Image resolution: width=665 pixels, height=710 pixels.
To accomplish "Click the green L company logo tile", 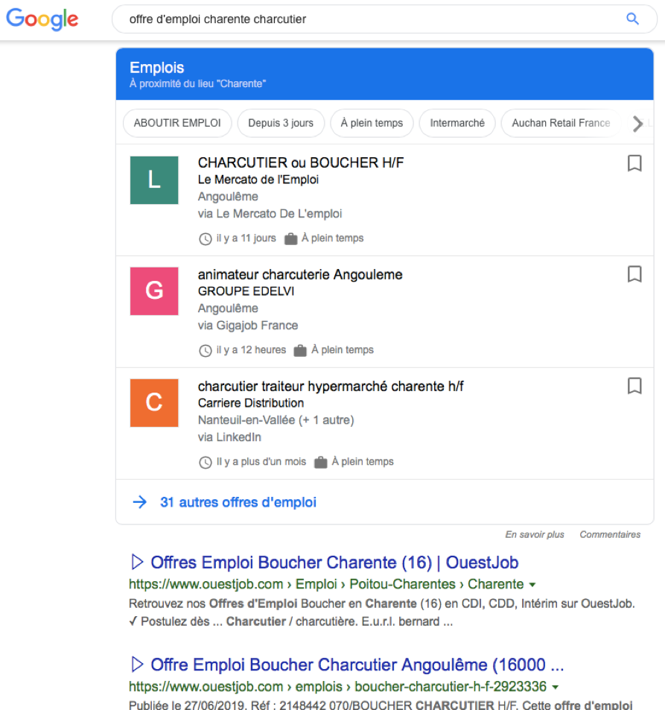I will [x=154, y=180].
